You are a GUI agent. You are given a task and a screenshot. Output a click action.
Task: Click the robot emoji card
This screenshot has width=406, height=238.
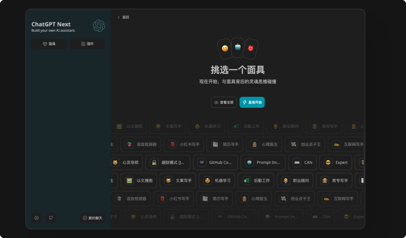coord(238,47)
